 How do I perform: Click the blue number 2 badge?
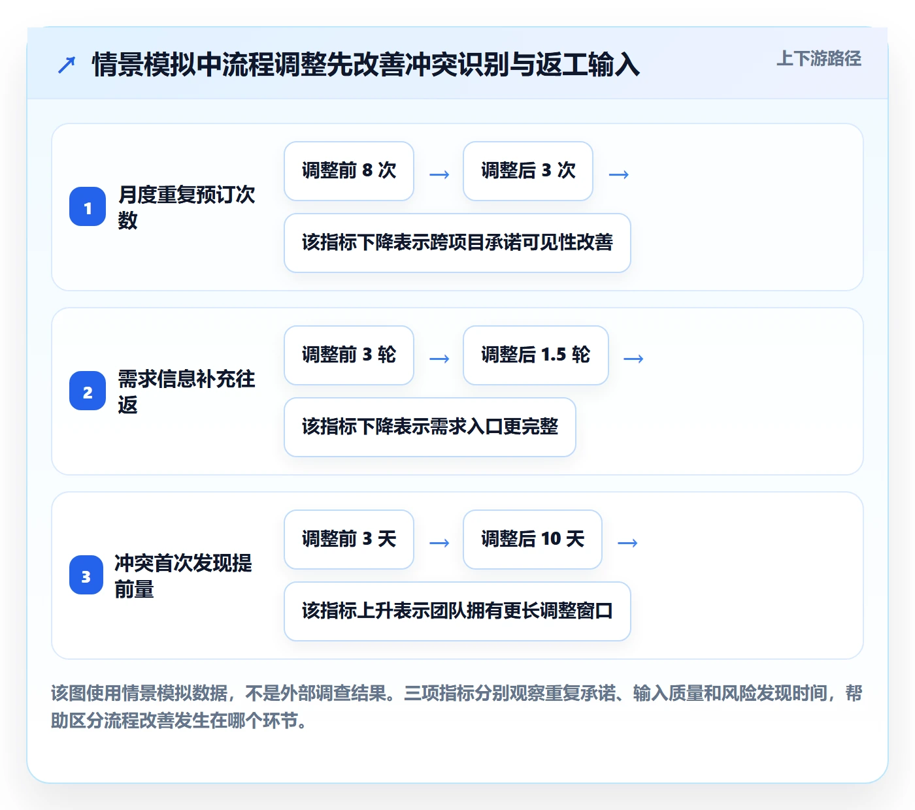click(x=88, y=391)
